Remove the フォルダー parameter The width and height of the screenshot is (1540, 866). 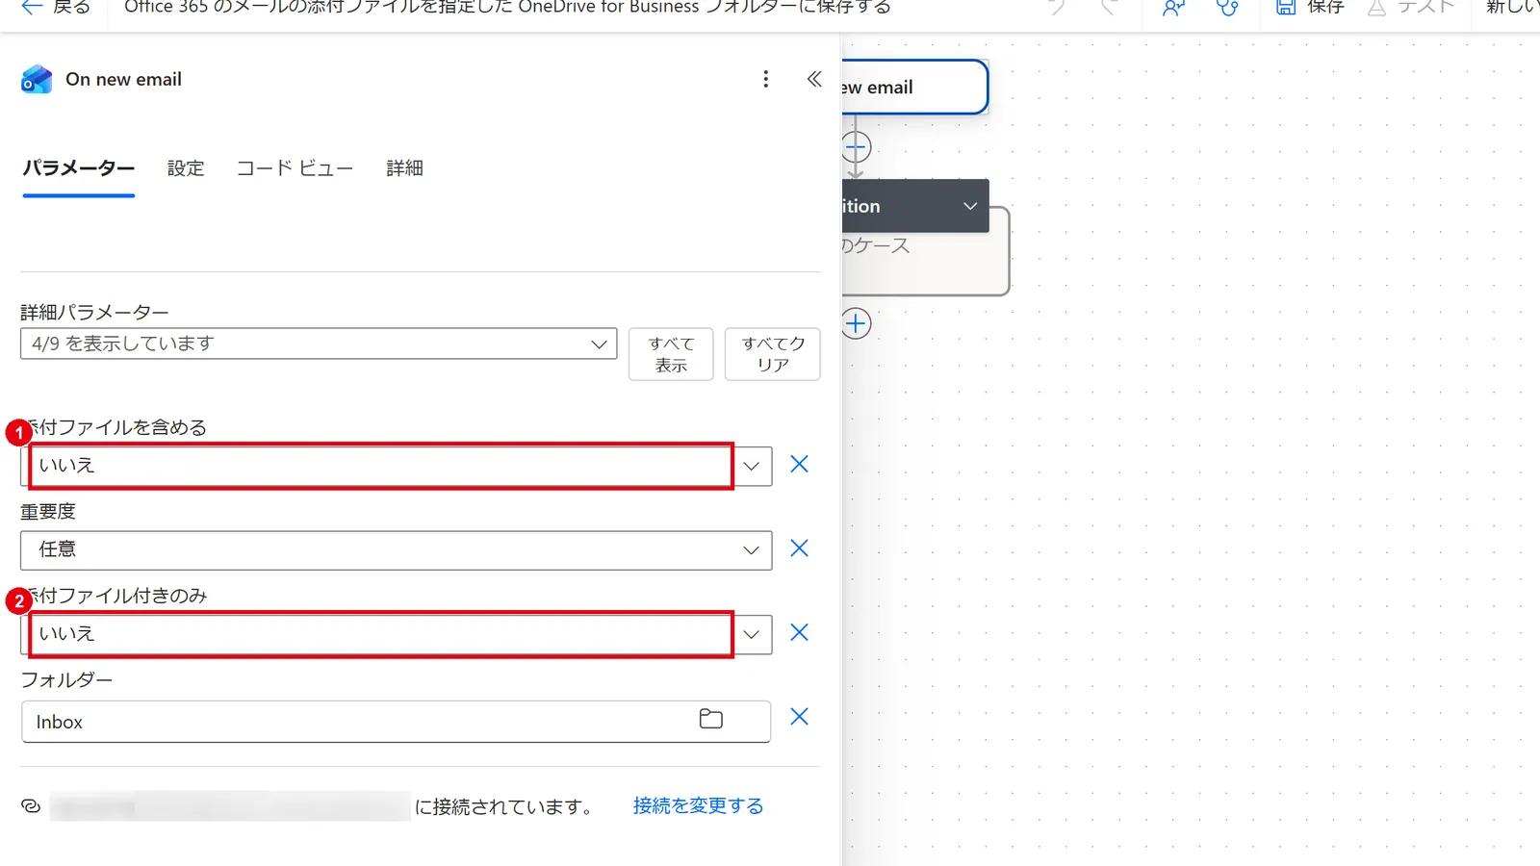tap(799, 717)
